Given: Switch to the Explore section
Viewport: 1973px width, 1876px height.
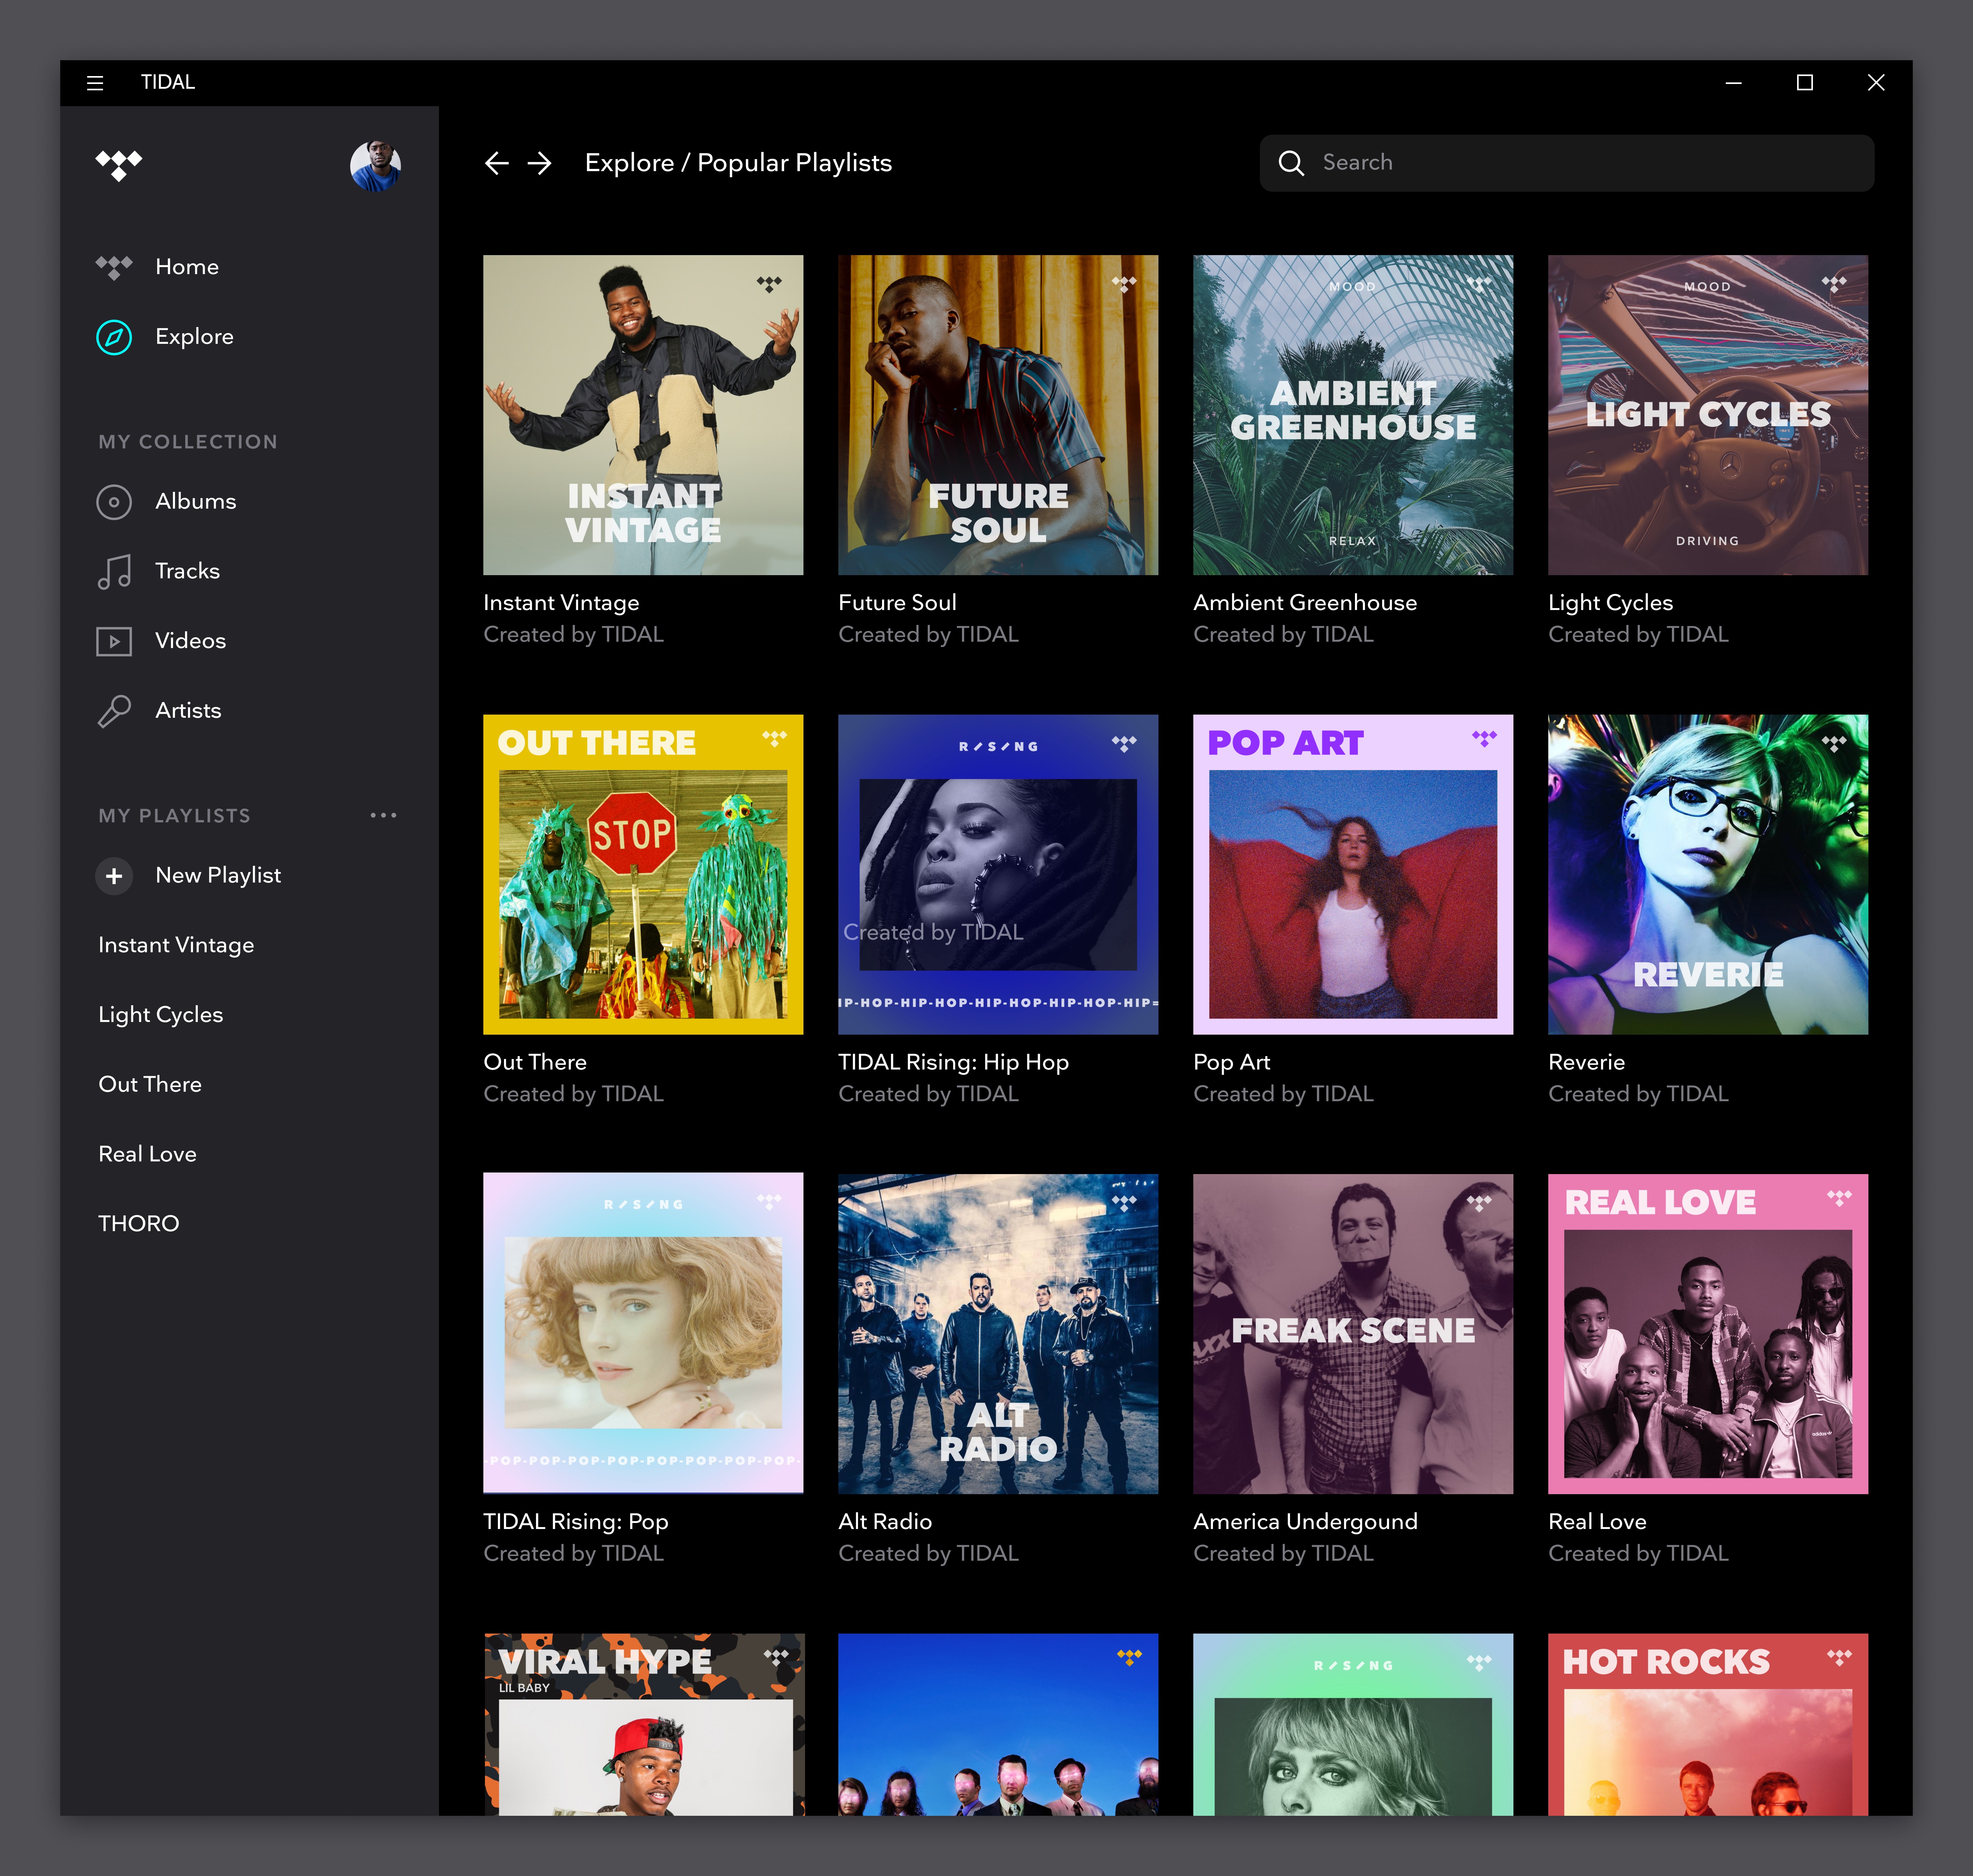Looking at the screenshot, I should pyautogui.click(x=194, y=337).
